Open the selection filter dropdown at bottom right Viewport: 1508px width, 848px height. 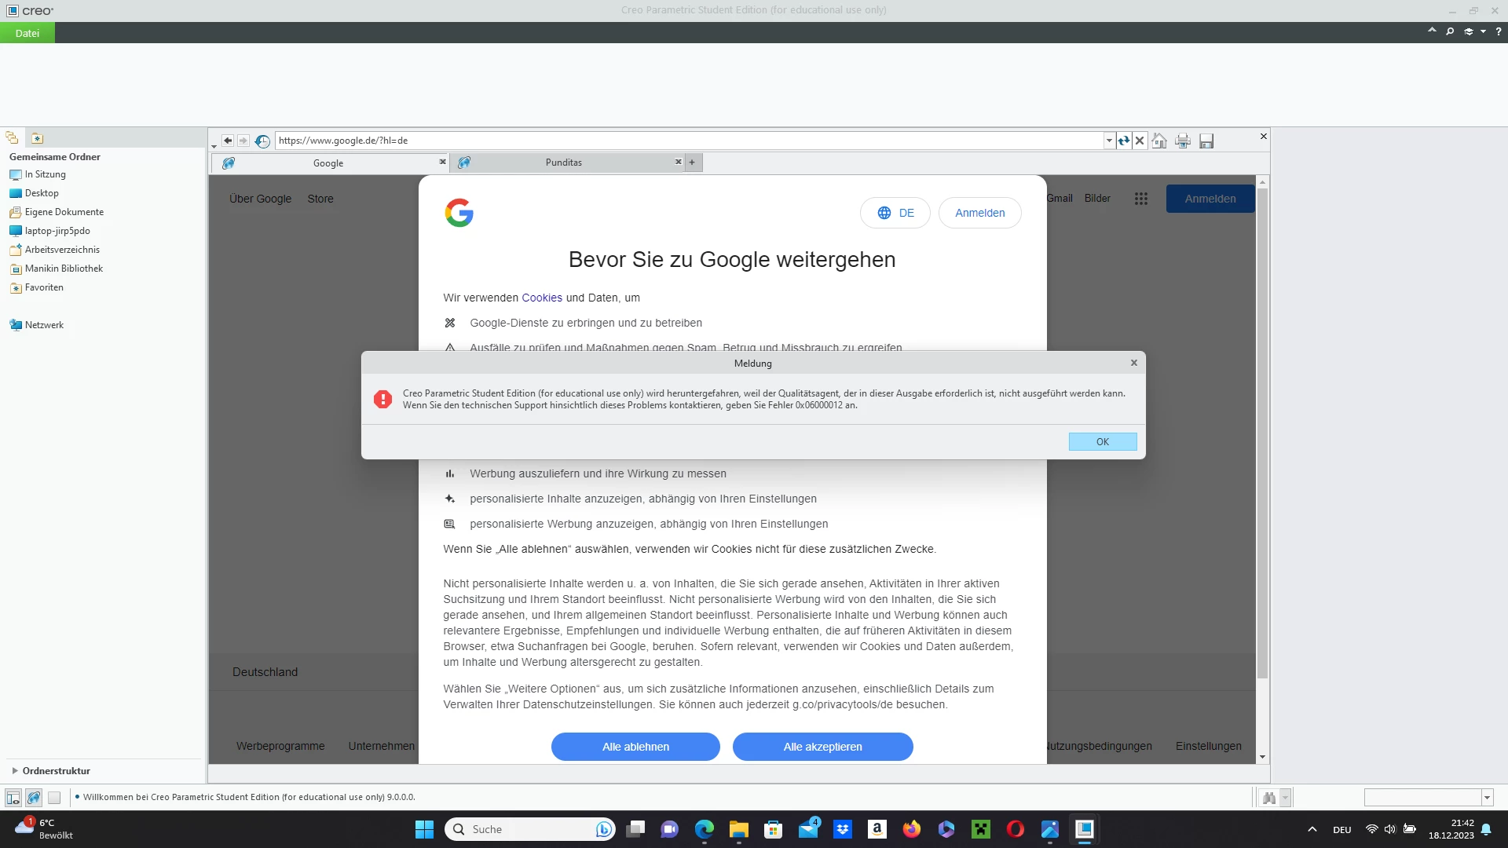tap(1487, 798)
